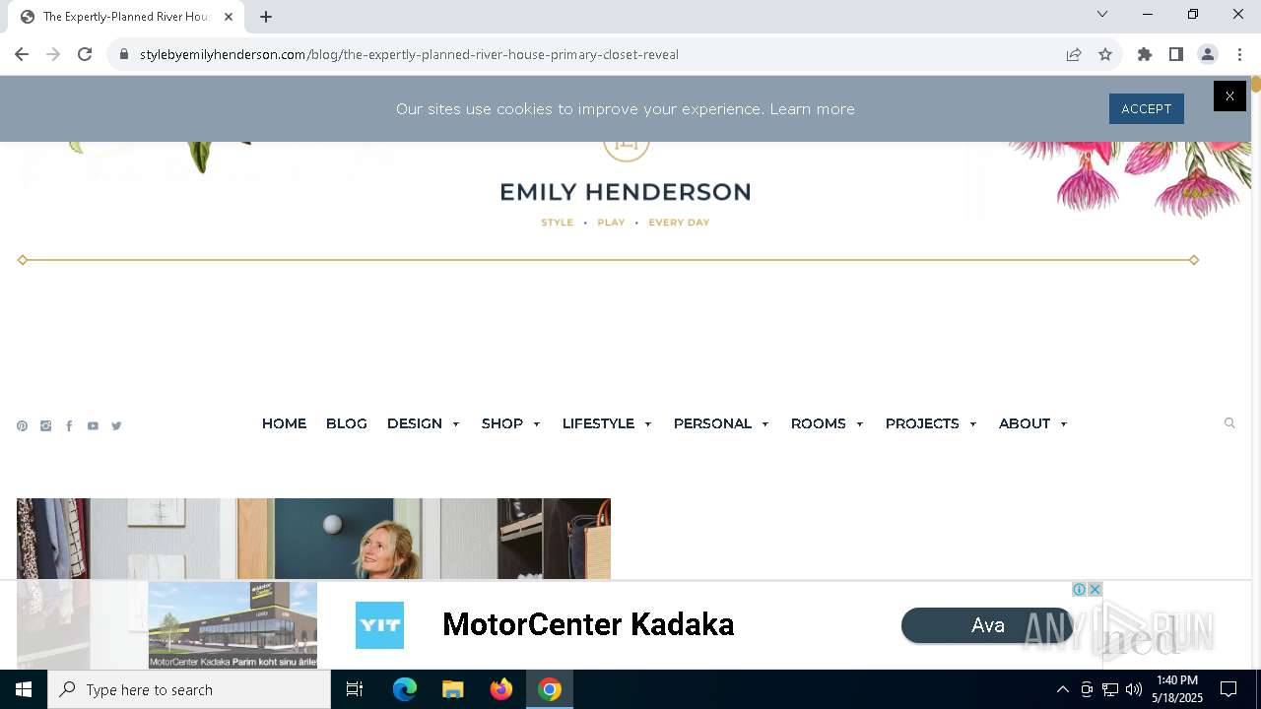Click the address bar URL
The height and width of the screenshot is (709, 1261).
click(409, 54)
